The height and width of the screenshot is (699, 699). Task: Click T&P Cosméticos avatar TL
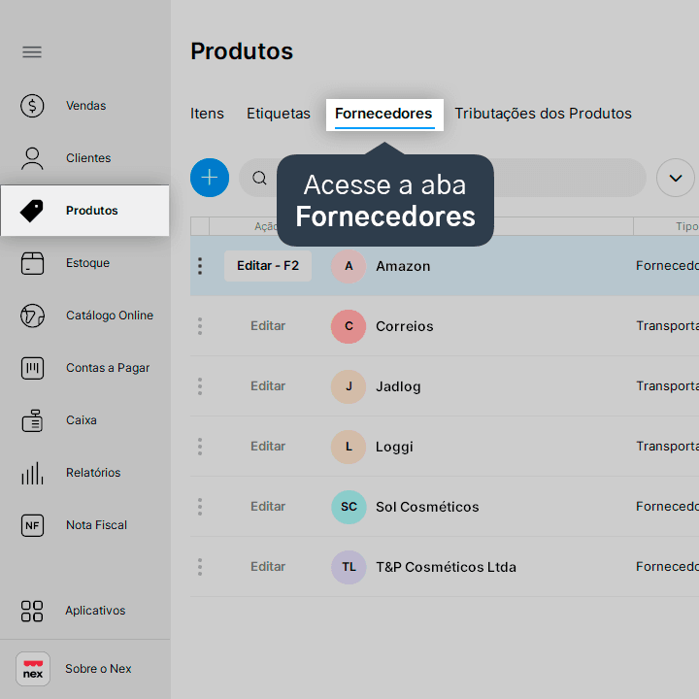click(349, 567)
